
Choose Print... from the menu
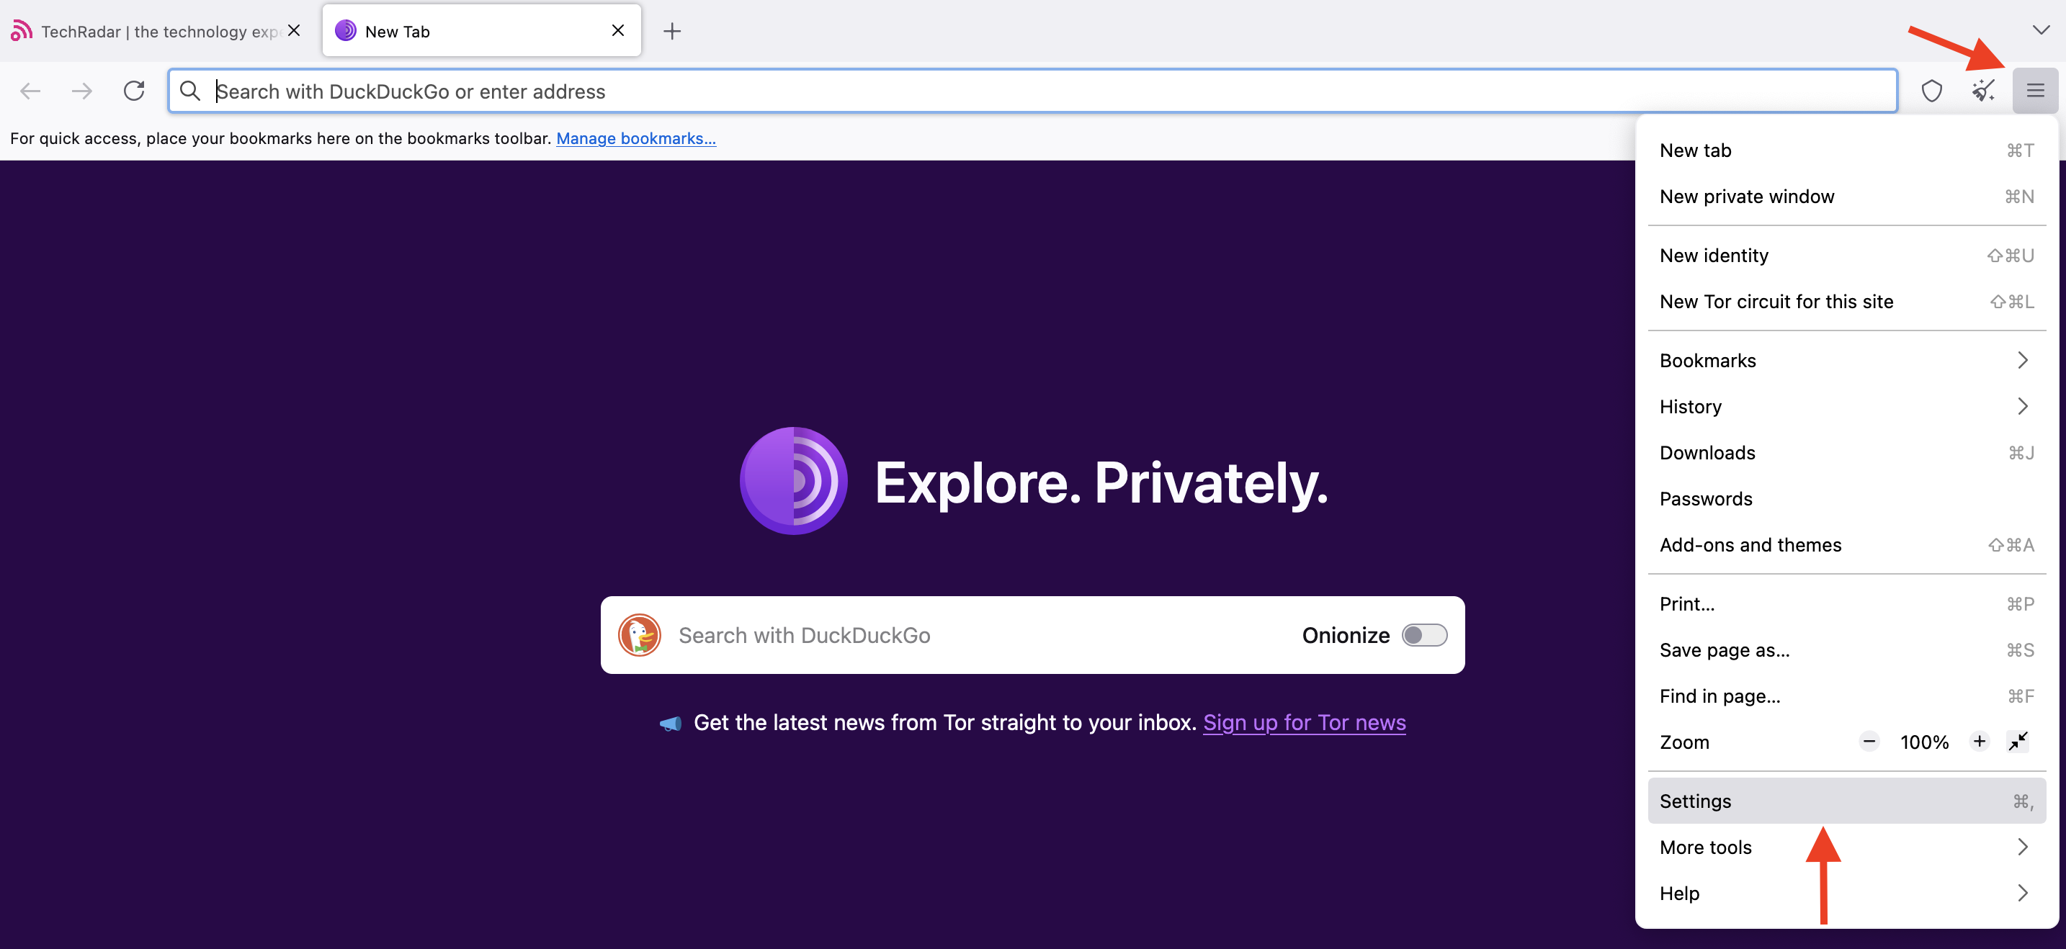pyautogui.click(x=1847, y=604)
